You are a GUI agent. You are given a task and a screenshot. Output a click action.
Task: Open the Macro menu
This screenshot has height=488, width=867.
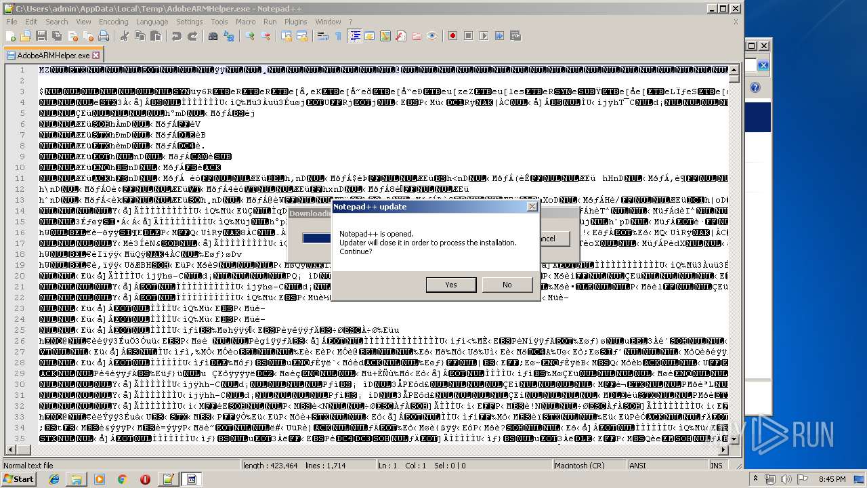point(246,22)
